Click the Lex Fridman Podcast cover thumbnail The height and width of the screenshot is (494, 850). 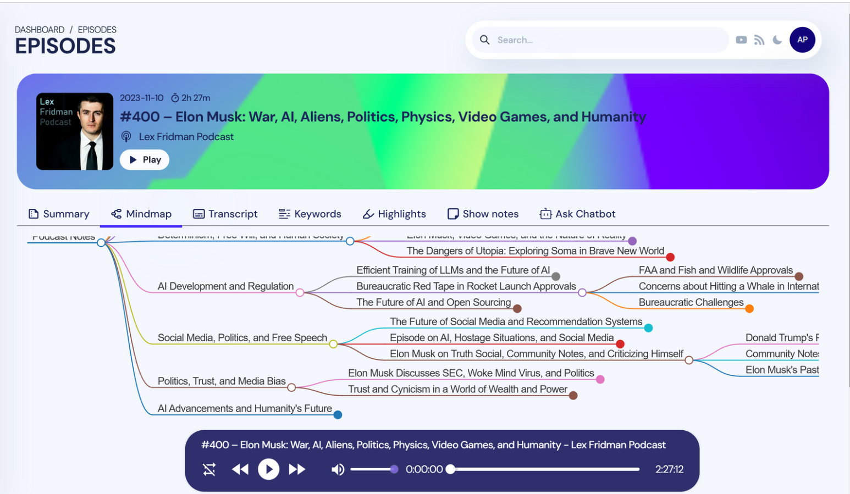tap(75, 131)
